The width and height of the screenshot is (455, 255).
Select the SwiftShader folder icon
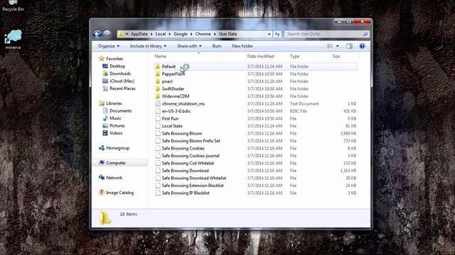point(158,89)
